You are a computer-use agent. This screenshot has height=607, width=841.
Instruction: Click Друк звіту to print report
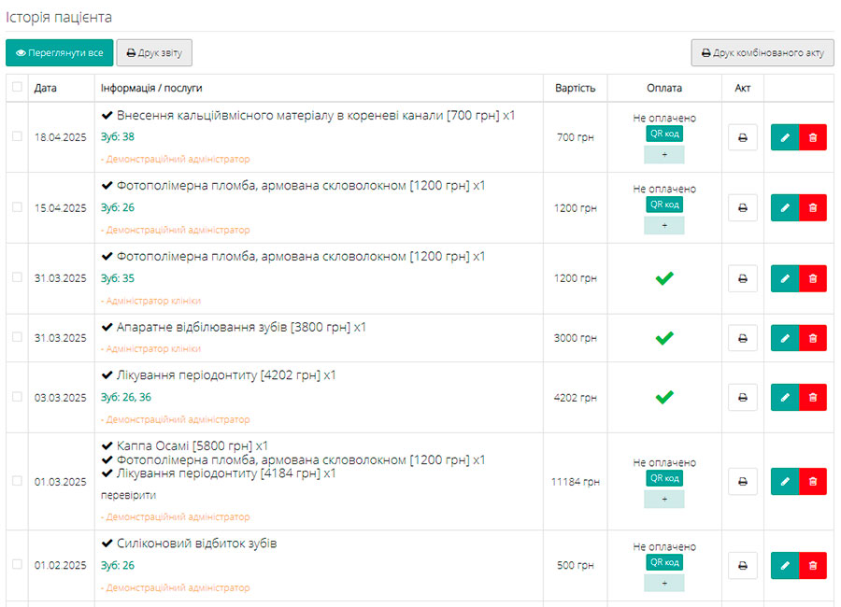click(x=154, y=52)
